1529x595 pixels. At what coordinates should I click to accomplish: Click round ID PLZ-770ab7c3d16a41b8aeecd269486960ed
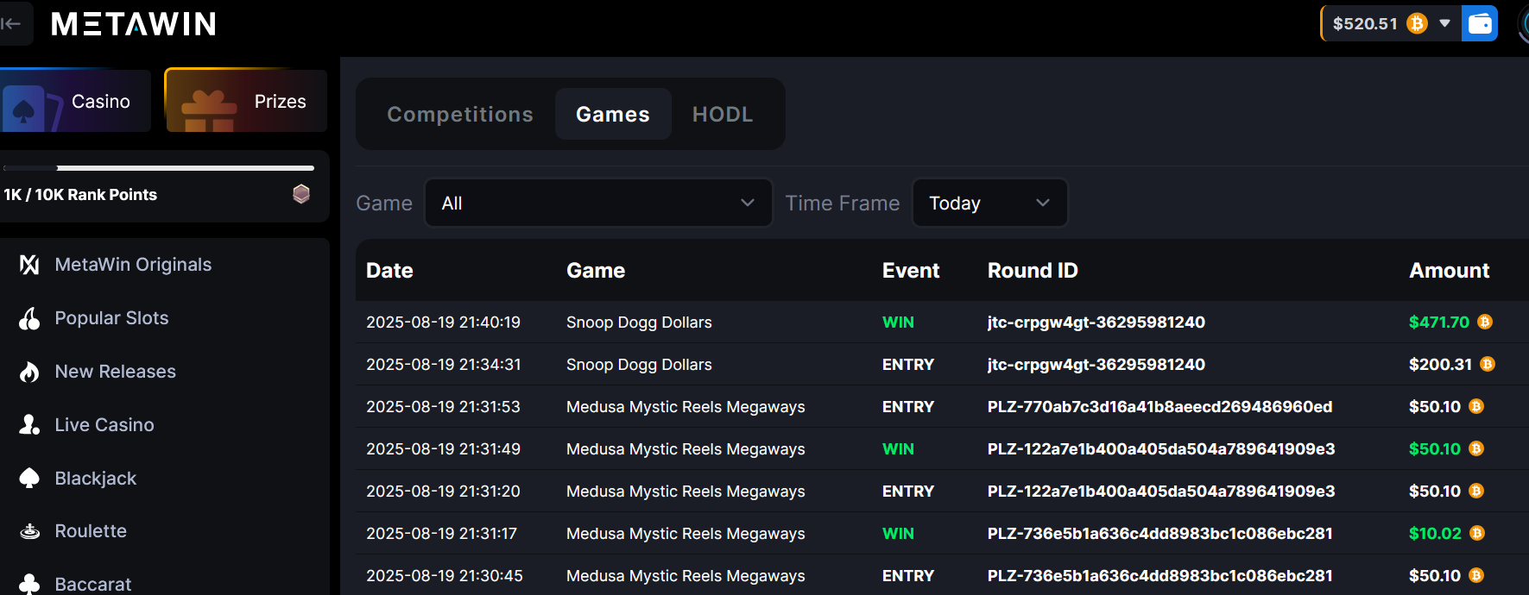(1159, 407)
